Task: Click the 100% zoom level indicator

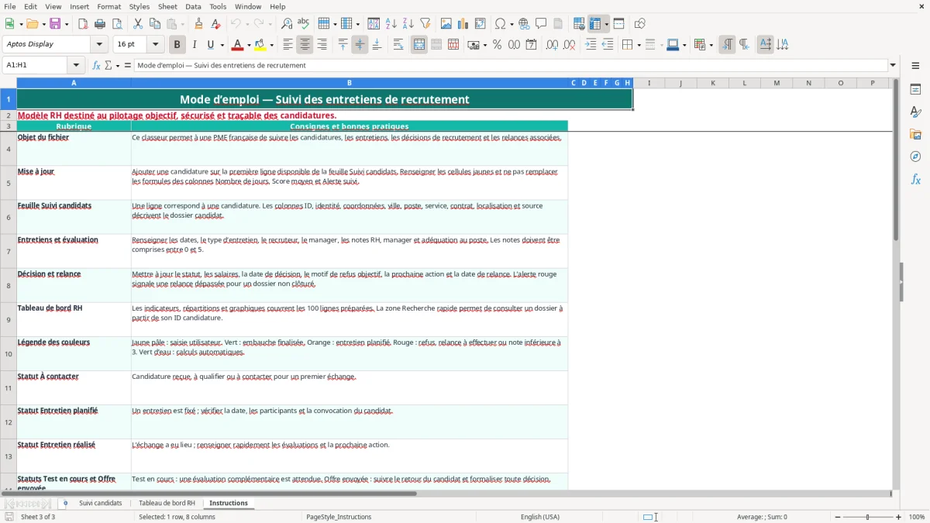Action: [917, 517]
